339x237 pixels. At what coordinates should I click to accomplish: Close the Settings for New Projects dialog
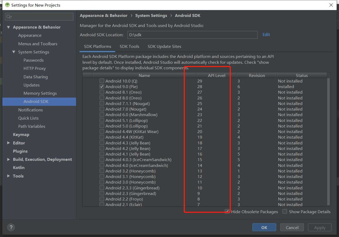click(x=331, y=5)
